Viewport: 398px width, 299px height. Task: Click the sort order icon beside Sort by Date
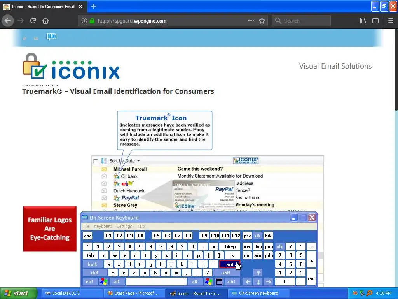[104, 161]
